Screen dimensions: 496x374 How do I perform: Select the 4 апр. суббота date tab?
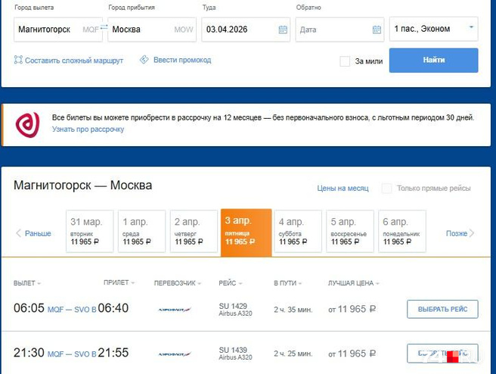tap(298, 232)
